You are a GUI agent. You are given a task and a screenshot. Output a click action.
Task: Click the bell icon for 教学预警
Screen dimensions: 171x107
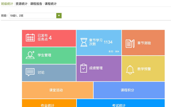click(130, 69)
